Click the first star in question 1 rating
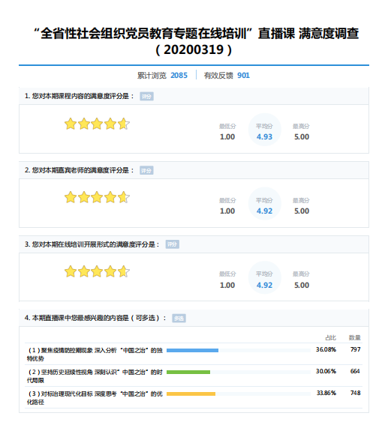This screenshot has height=422, width=388. (x=71, y=124)
